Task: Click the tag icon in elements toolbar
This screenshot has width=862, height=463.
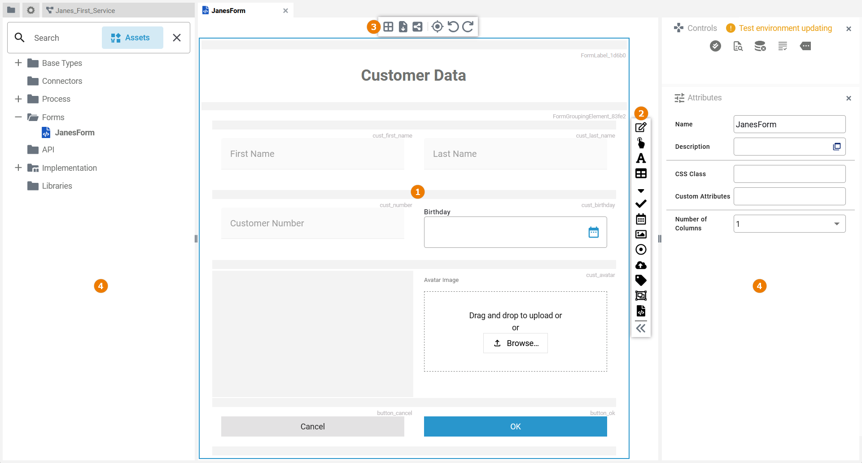Action: click(641, 281)
